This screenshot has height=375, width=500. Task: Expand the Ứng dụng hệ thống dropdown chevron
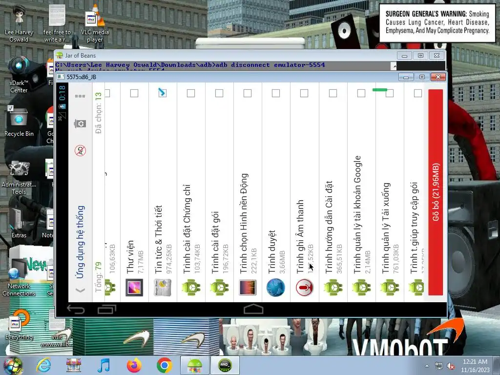click(x=81, y=290)
